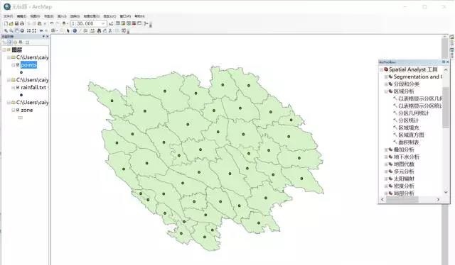This screenshot has width=455, height=265.
Task: Click the ArcToolbox horizontal scrollbar
Action: 410,200
